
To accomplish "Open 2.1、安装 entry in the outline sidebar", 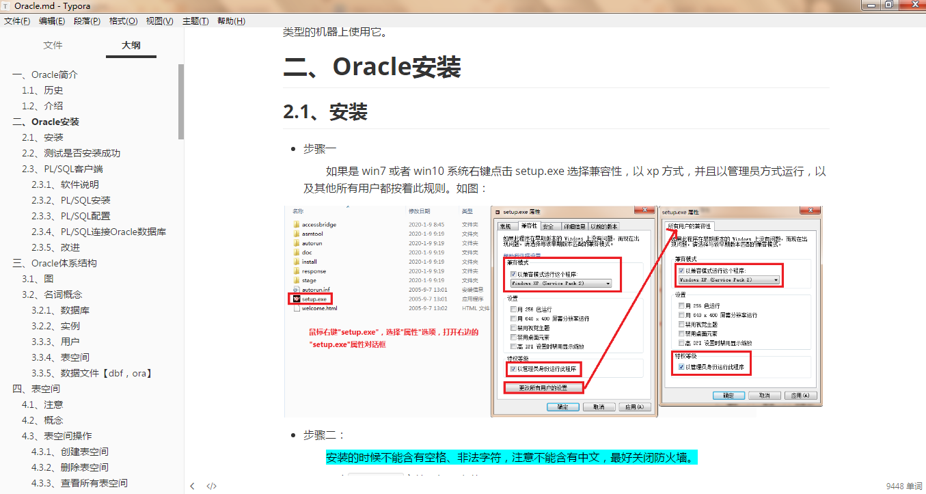I will 42,137.
